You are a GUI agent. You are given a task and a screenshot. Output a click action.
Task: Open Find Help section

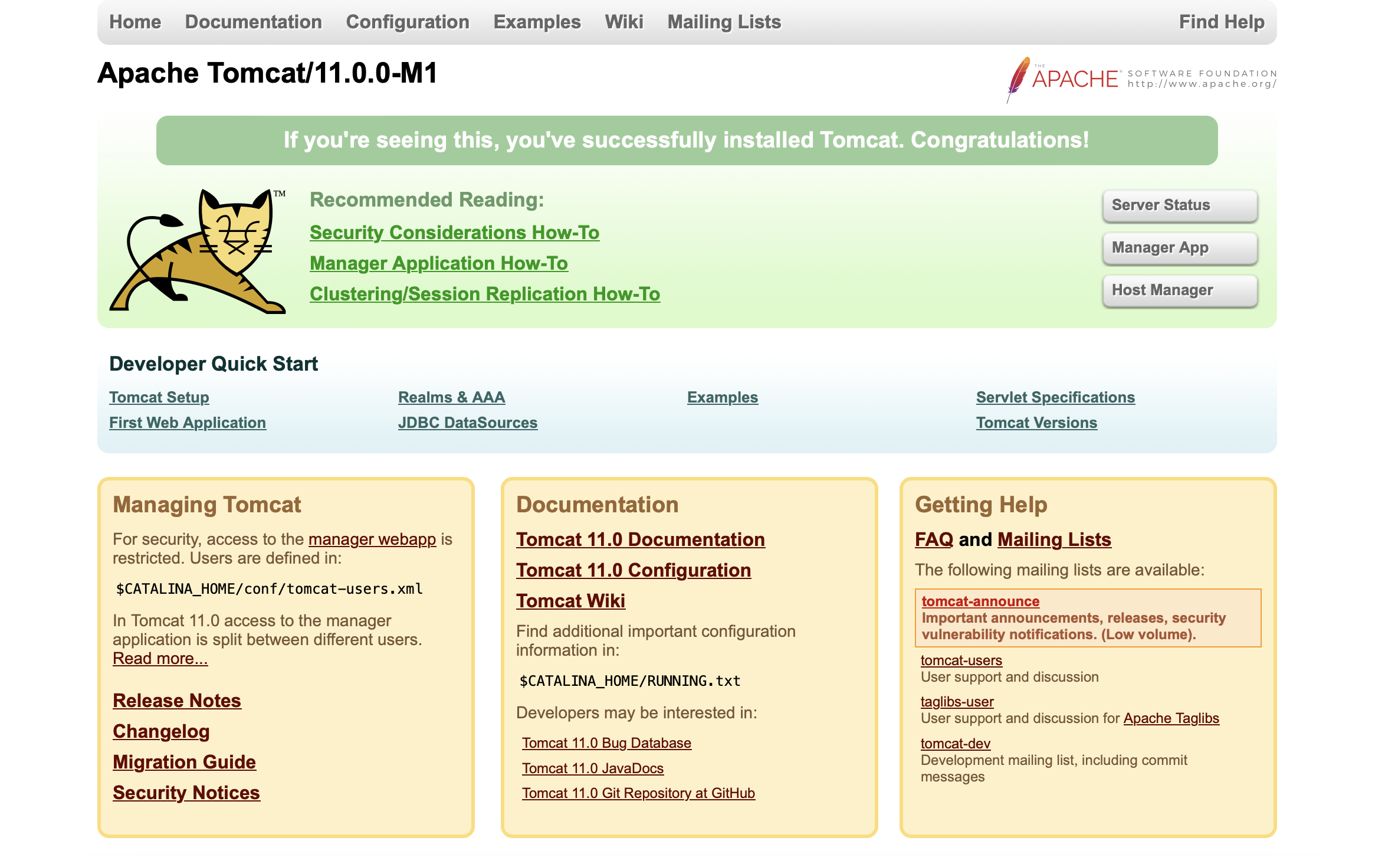(1223, 22)
